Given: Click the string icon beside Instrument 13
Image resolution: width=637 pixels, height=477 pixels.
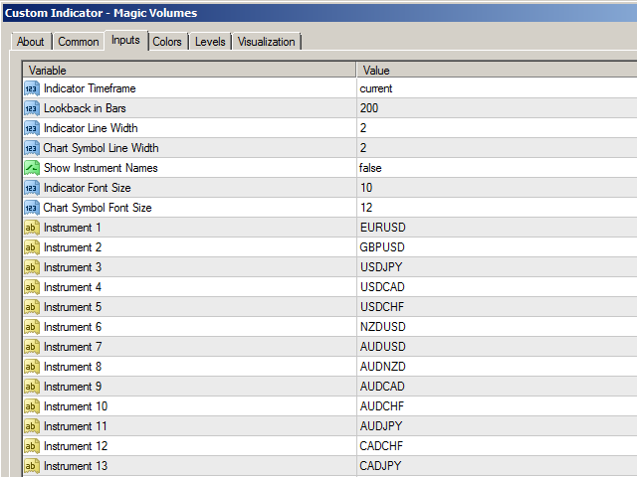Looking at the screenshot, I should (32, 466).
